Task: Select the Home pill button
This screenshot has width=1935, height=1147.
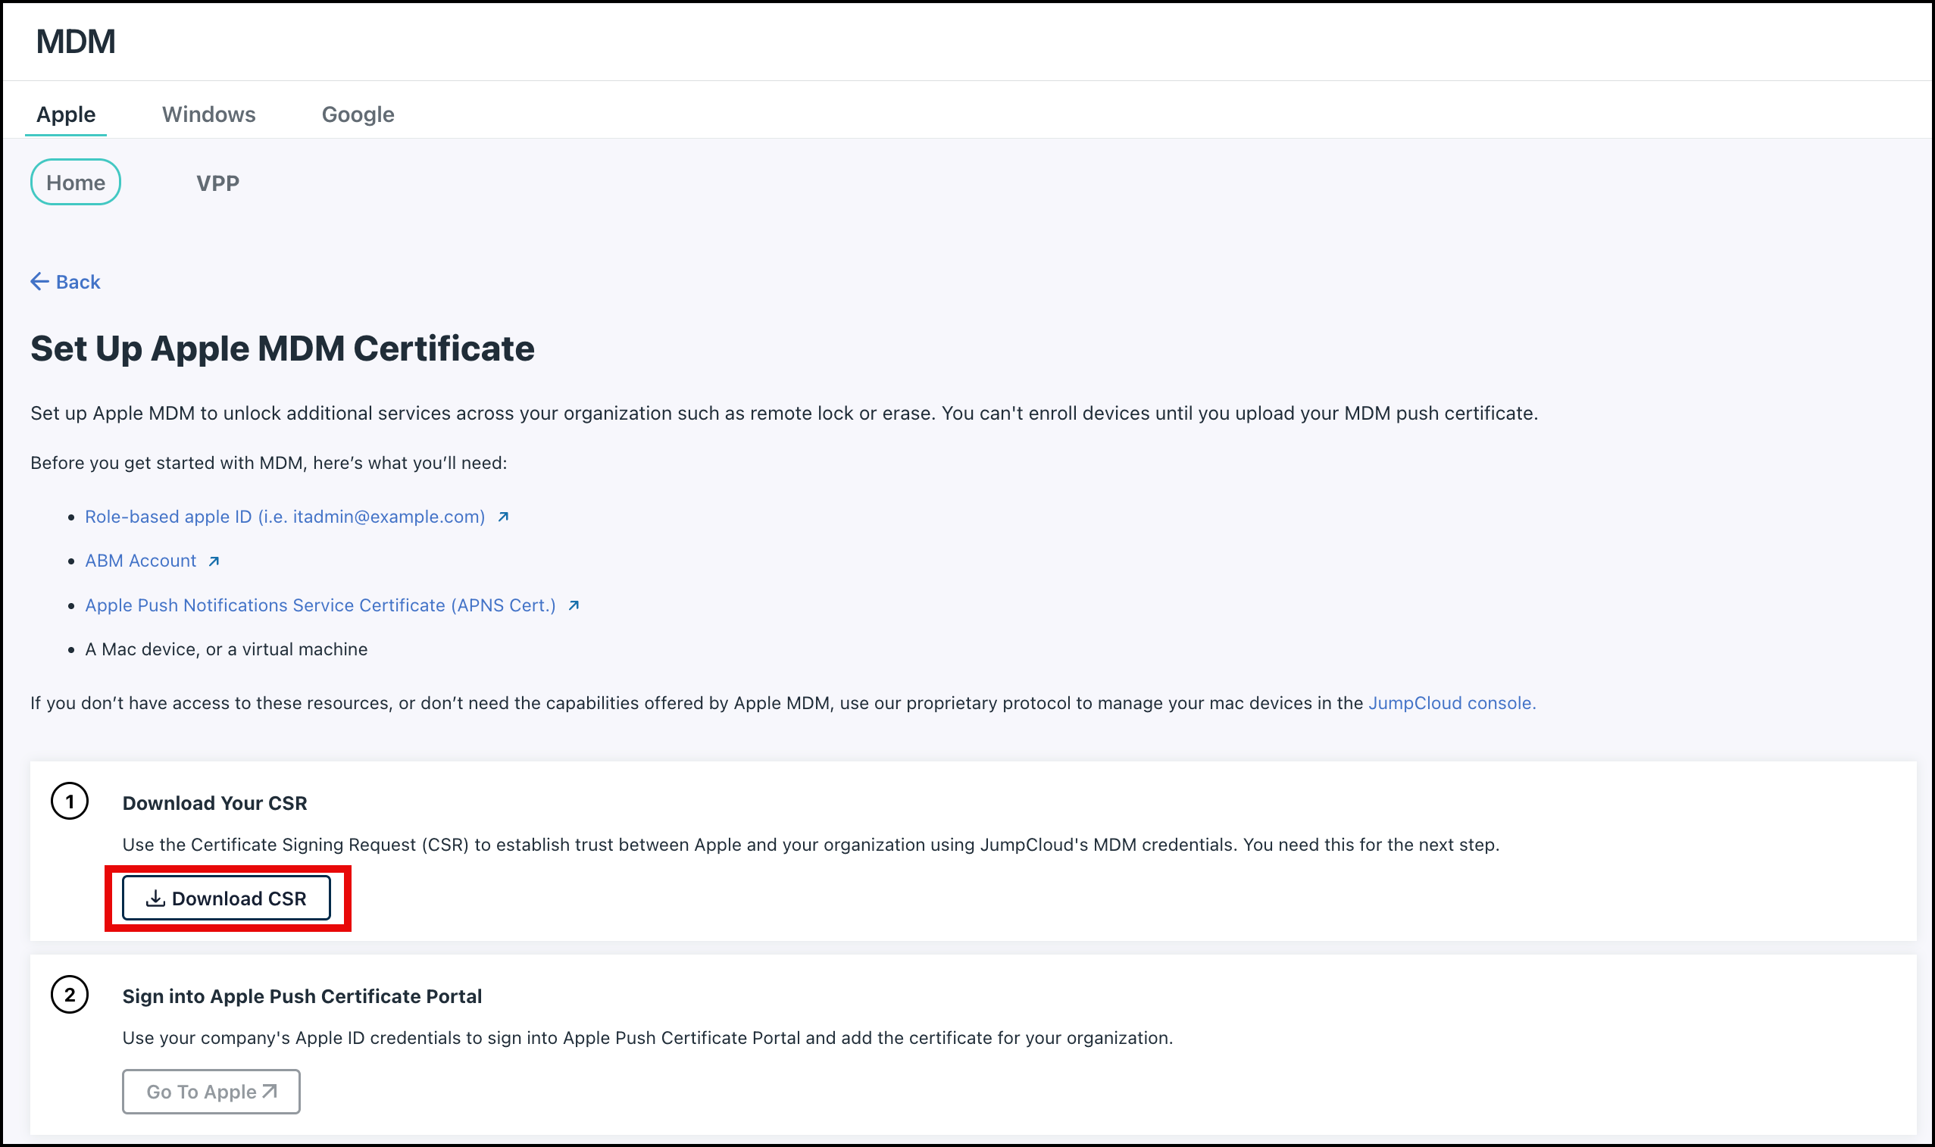Action: click(x=75, y=183)
